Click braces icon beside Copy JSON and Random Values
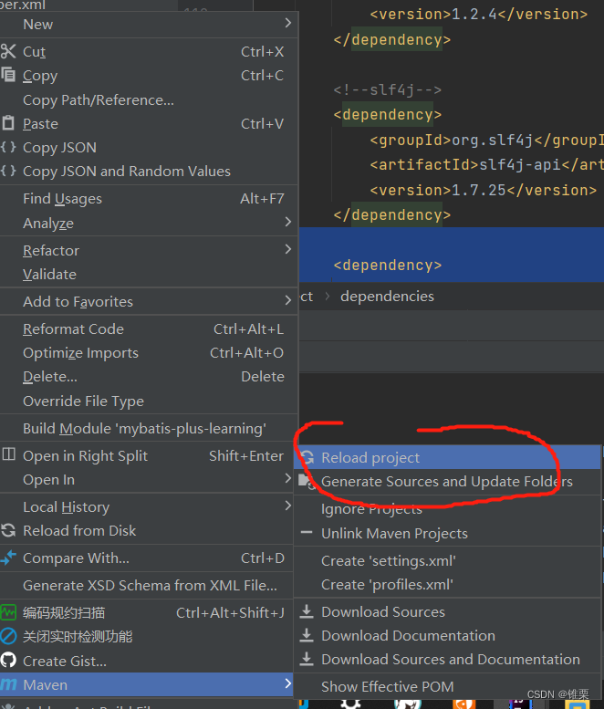604x709 pixels. tap(8, 171)
